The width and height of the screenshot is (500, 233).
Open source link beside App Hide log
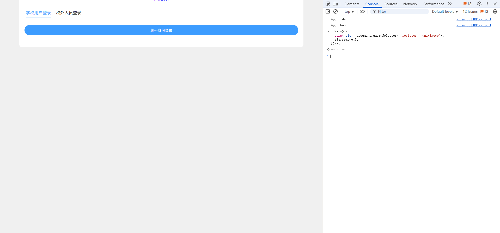(x=474, y=19)
